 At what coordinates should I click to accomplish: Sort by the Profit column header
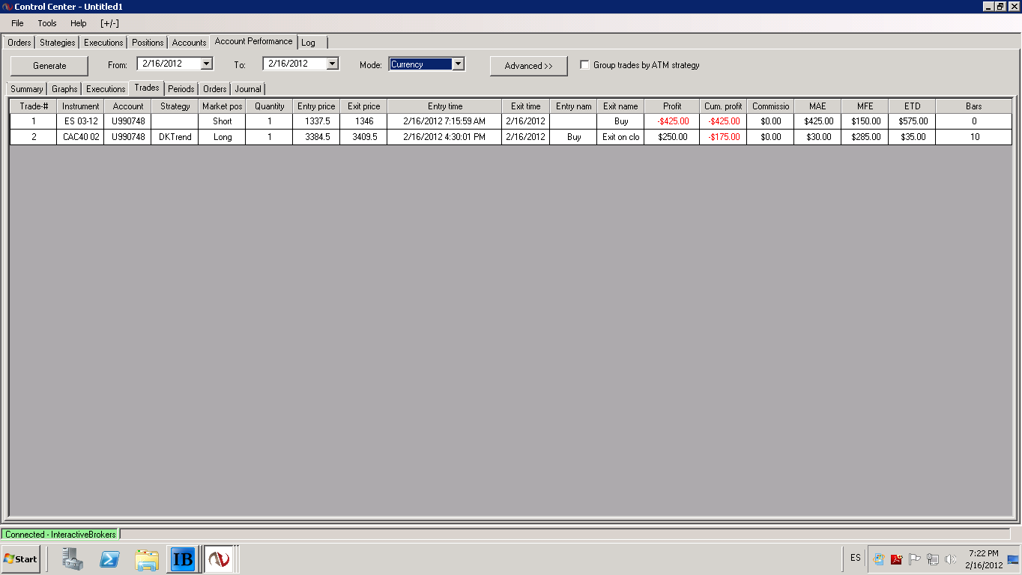pos(672,106)
